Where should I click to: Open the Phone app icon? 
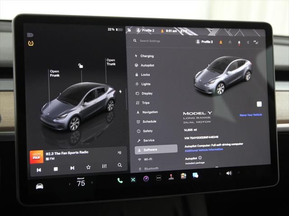(x=120, y=180)
